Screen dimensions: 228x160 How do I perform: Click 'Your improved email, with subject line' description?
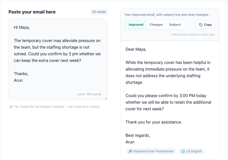pos(167,15)
